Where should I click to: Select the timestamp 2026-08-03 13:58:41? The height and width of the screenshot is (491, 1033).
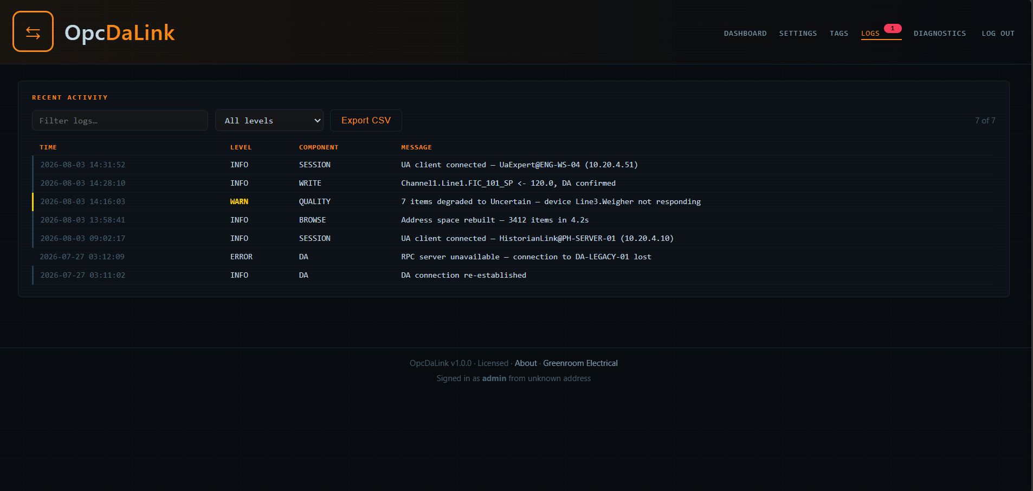click(83, 220)
